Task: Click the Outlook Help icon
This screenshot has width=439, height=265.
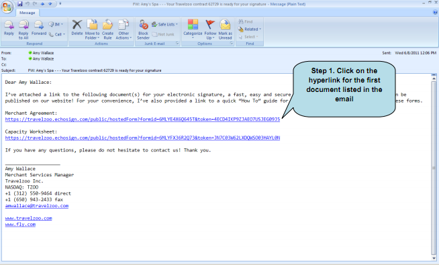Action: 435,12
